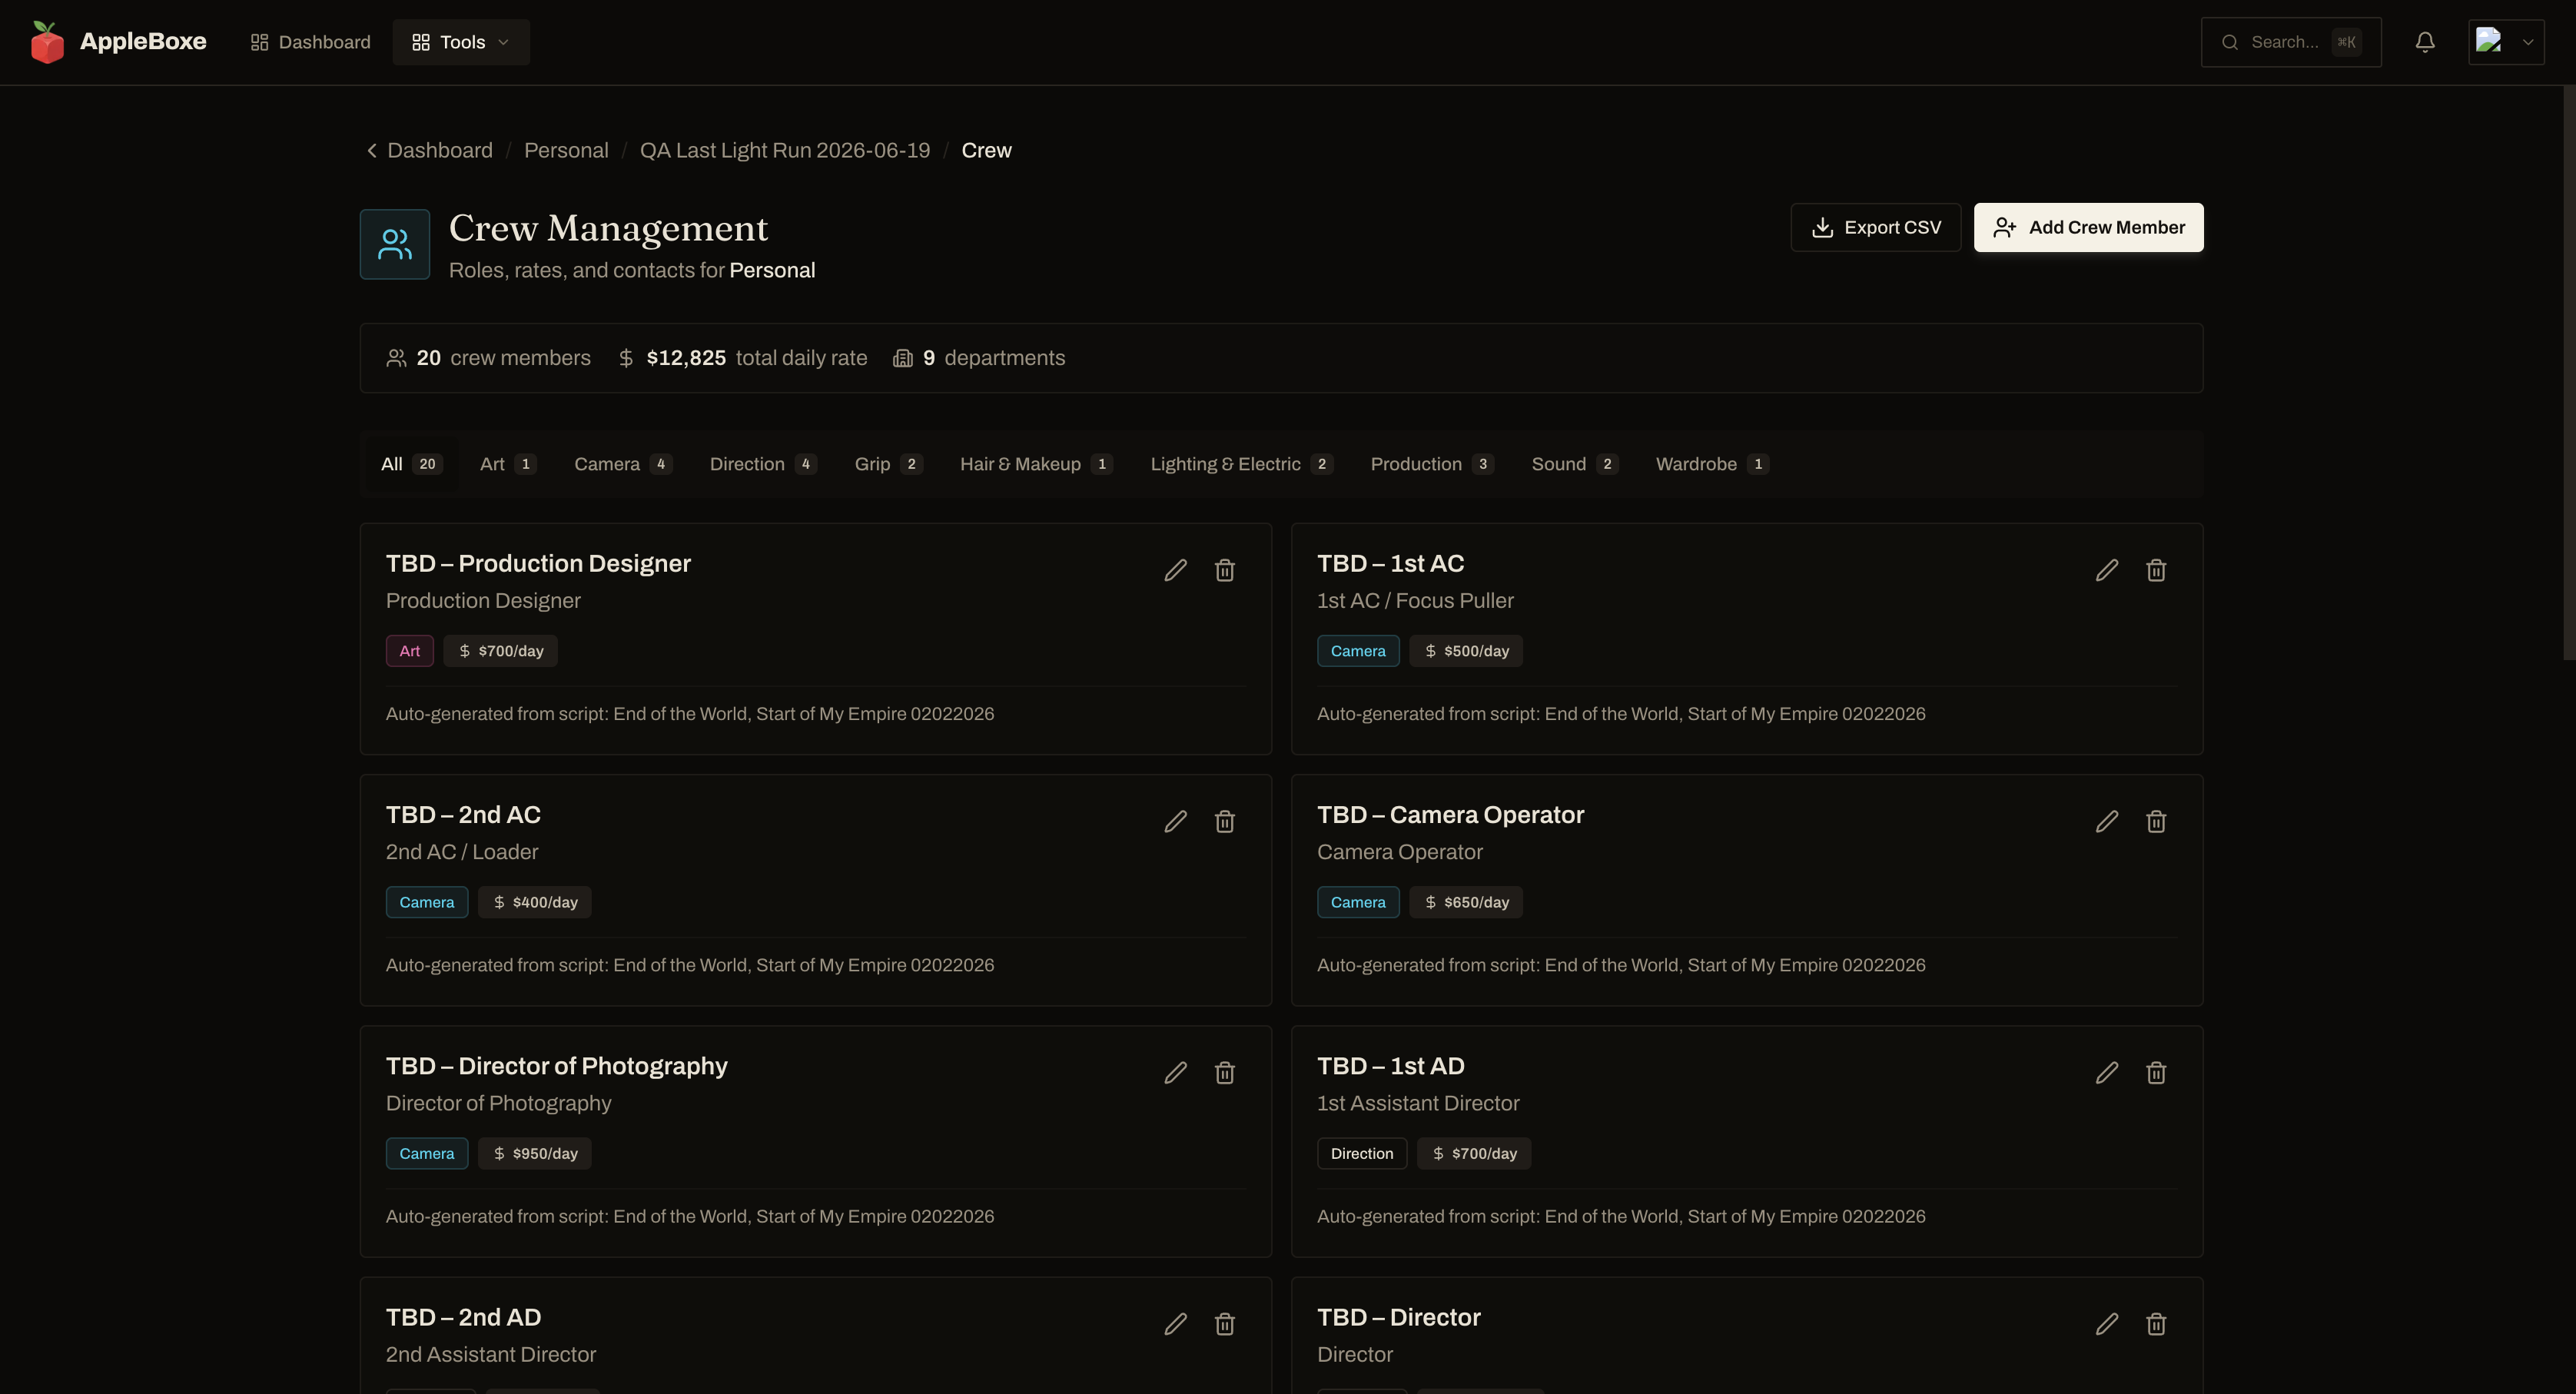Delete the TBD – Director crew member

[2155, 1324]
